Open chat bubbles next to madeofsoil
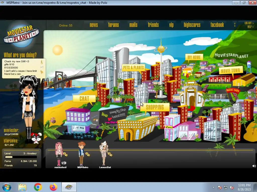This screenshot has height=192, width=257. coord(65,154)
